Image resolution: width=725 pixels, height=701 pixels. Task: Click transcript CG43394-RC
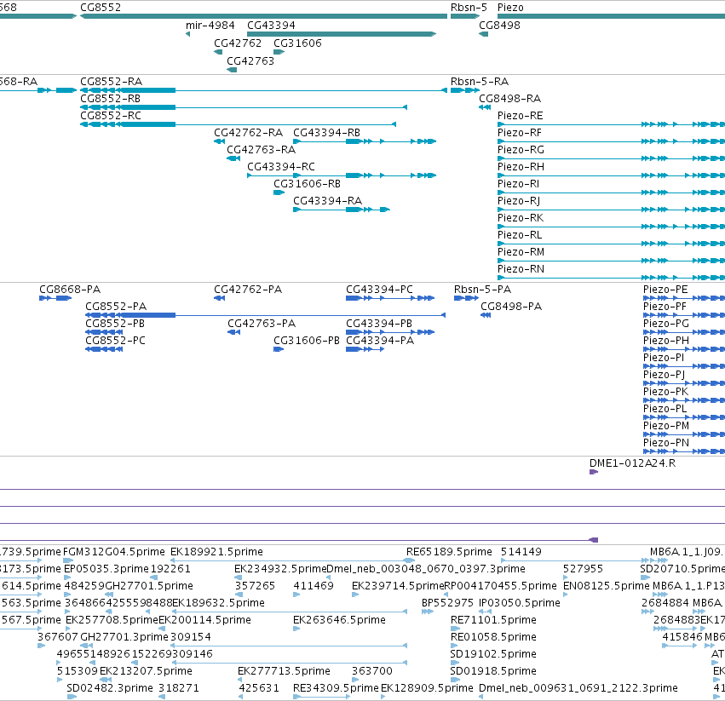tap(280, 167)
